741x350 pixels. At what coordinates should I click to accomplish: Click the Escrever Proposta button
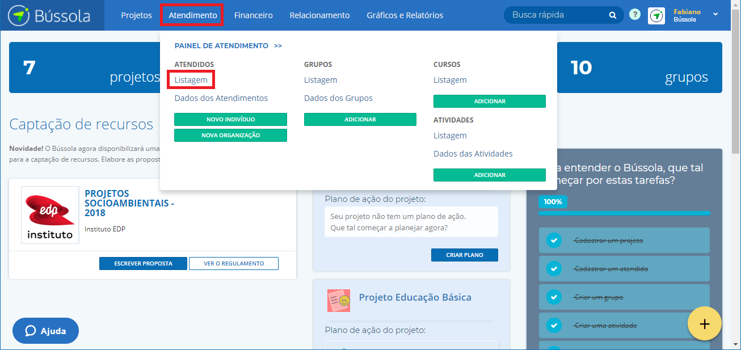143,264
